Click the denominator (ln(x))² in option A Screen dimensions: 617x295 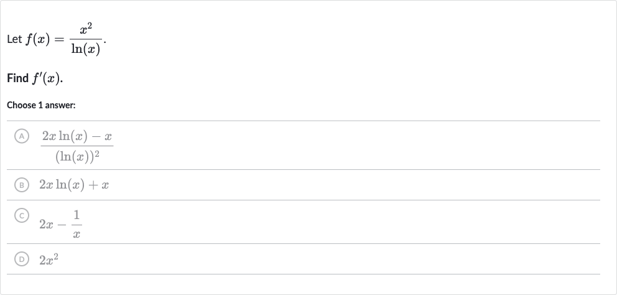coord(77,156)
